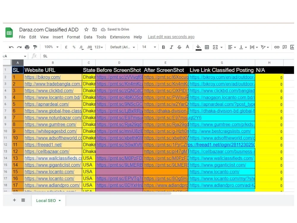Format as percent
297x223 pixels.
(x=74, y=47)
